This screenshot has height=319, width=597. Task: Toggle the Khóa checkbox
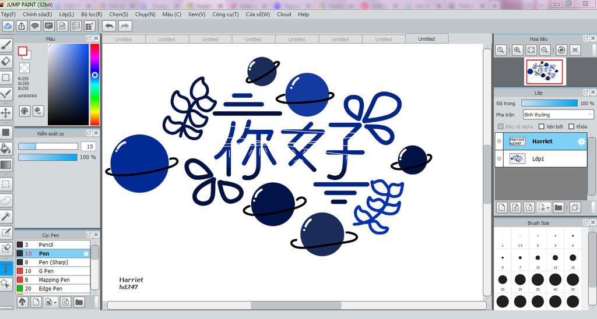coord(571,127)
